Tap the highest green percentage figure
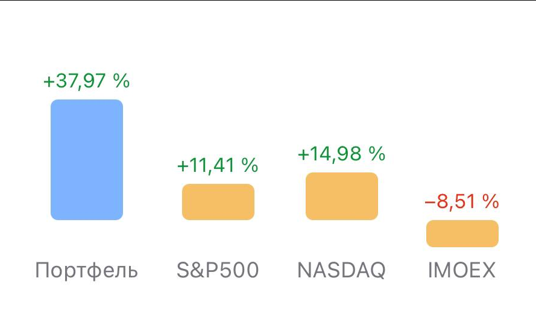 coord(86,81)
